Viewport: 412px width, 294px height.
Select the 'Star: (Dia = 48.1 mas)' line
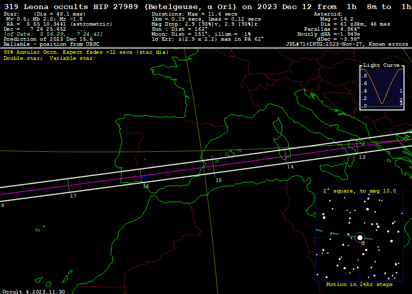45,14
